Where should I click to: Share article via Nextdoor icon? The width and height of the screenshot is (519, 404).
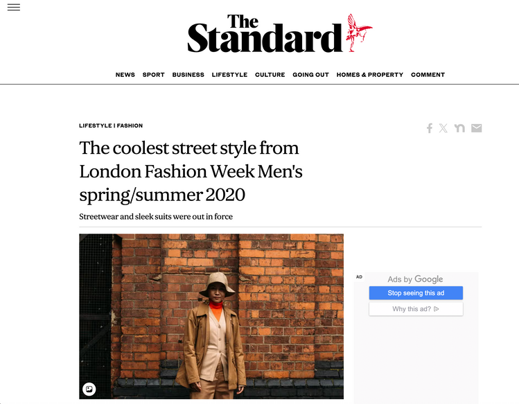click(x=459, y=128)
